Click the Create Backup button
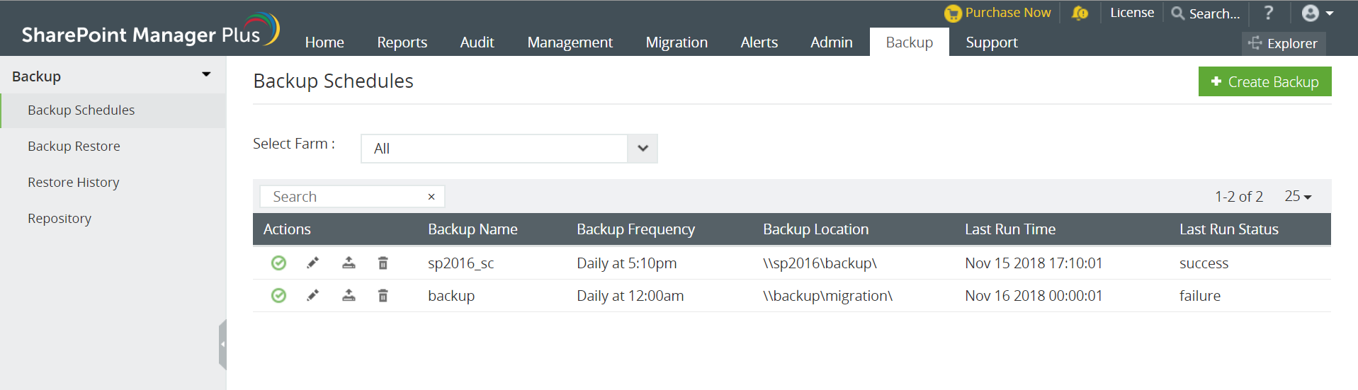Viewport: 1358px width, 390px height. 1264,82
